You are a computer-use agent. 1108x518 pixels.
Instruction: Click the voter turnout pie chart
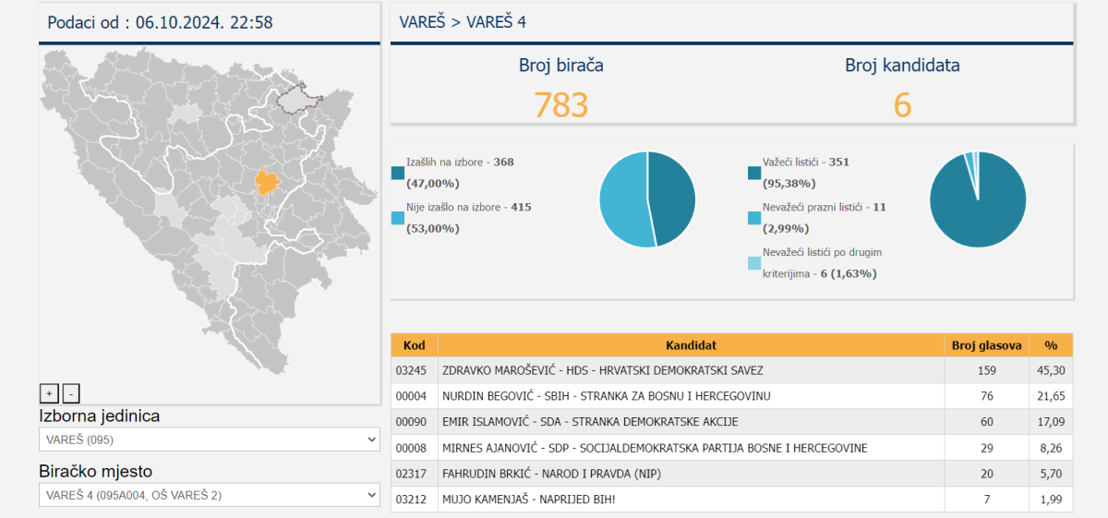coord(647,199)
